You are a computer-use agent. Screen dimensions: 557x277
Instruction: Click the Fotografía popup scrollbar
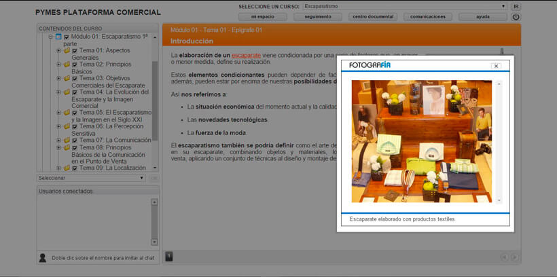[x=499, y=142]
